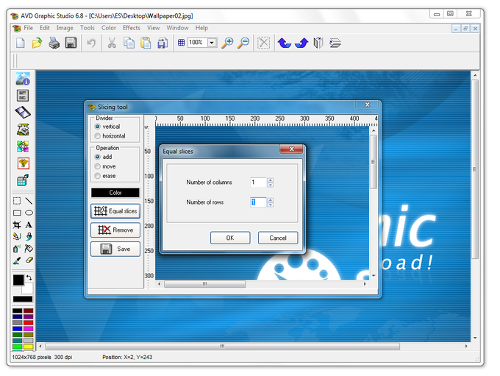500x376 pixels.
Task: Select the Ellipse shape tool
Action: (x=29, y=213)
